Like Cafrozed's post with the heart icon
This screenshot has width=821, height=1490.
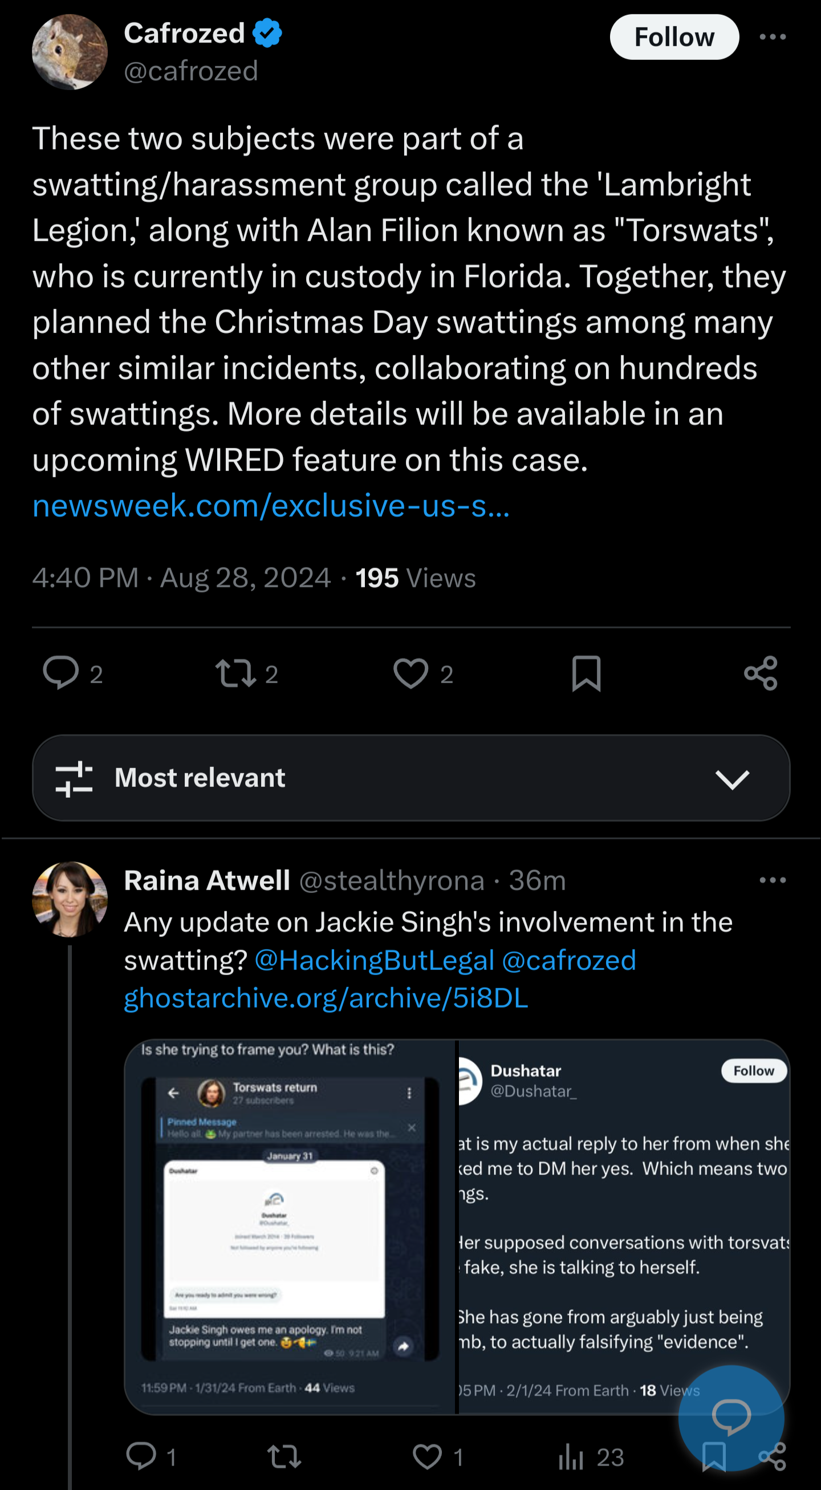click(x=410, y=673)
